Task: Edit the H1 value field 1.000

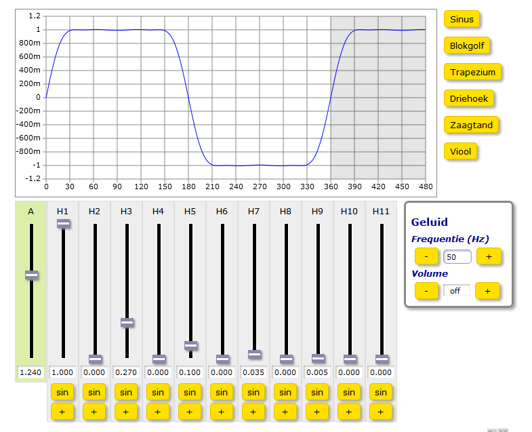Action: tap(62, 372)
